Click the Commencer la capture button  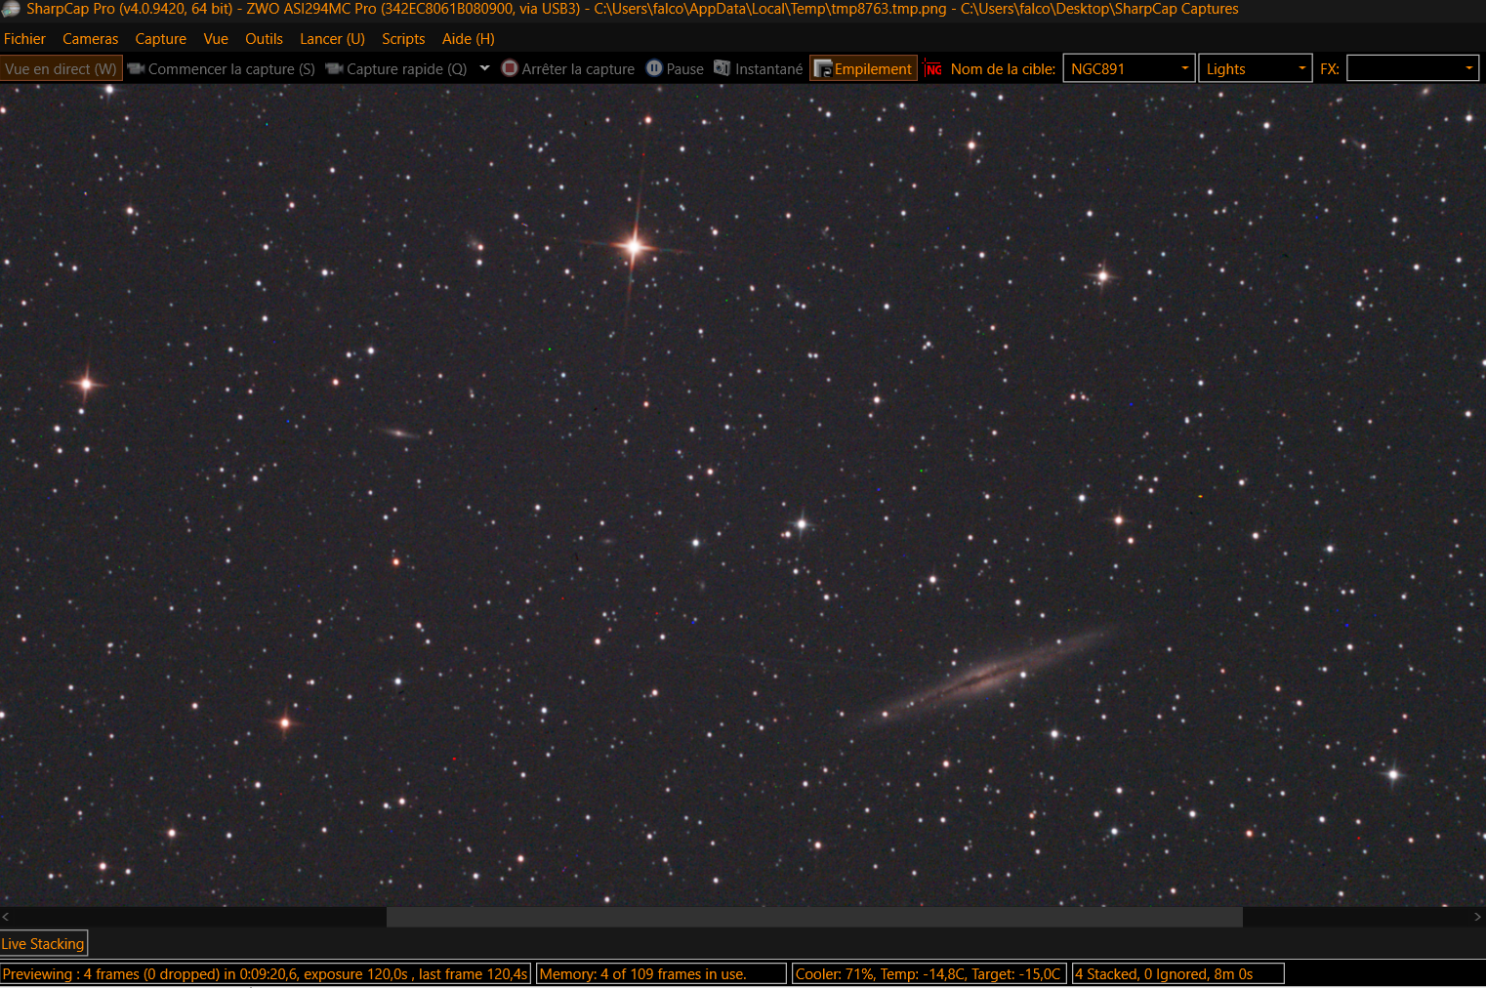coord(222,68)
